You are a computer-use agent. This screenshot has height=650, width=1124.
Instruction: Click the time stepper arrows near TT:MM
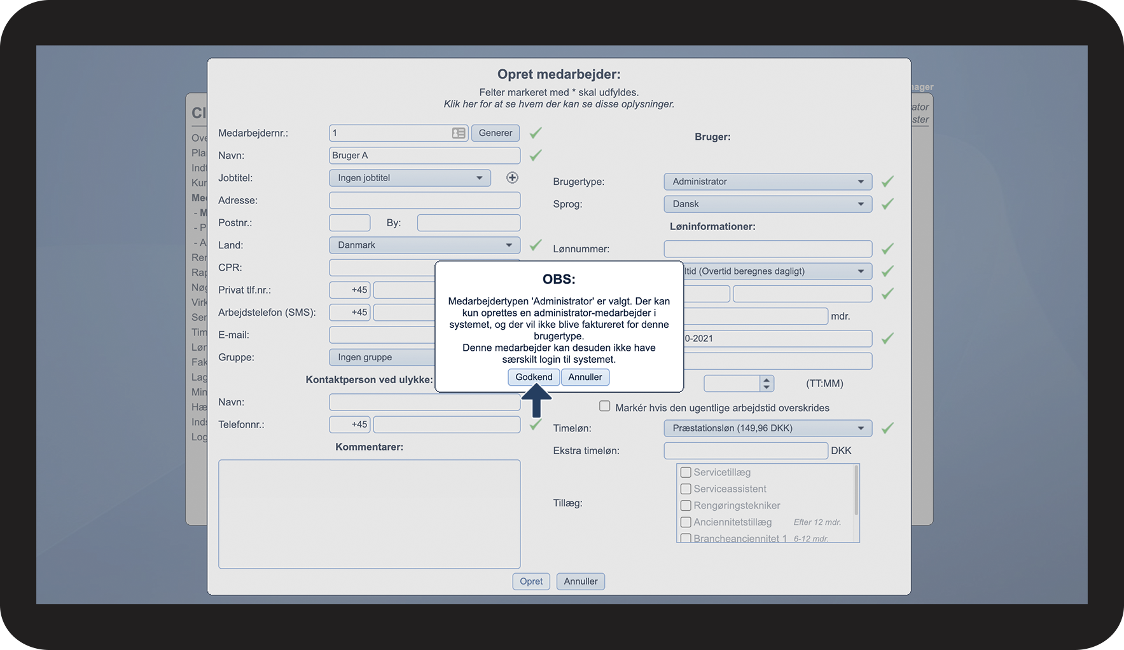[x=767, y=383]
